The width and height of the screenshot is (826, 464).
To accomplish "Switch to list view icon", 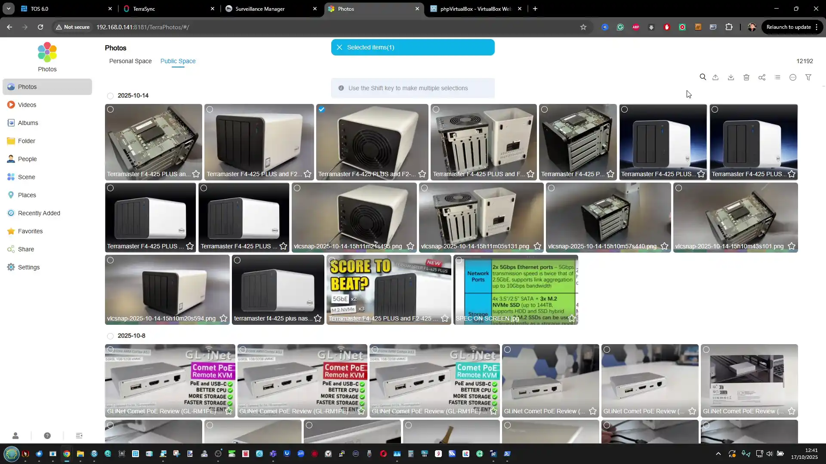I will point(777,77).
